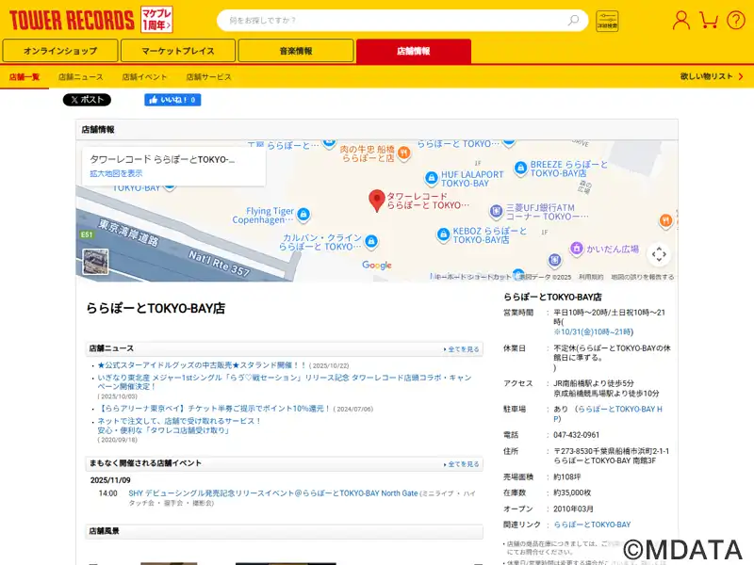This screenshot has height=565, width=754.
Task: Click the detailed search filter icon
Action: [607, 21]
